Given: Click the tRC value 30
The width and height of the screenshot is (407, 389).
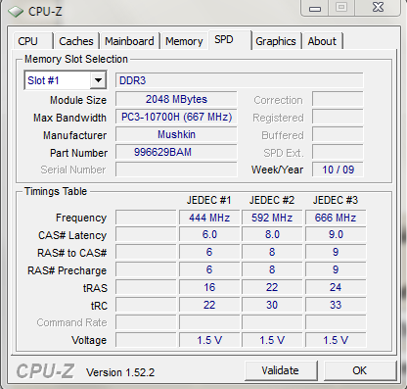Looking at the screenshot, I should click(272, 305).
